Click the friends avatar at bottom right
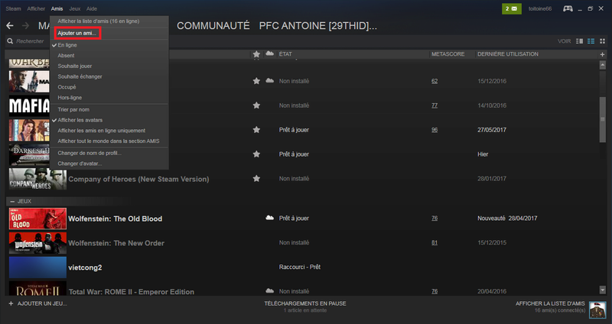 click(597, 310)
